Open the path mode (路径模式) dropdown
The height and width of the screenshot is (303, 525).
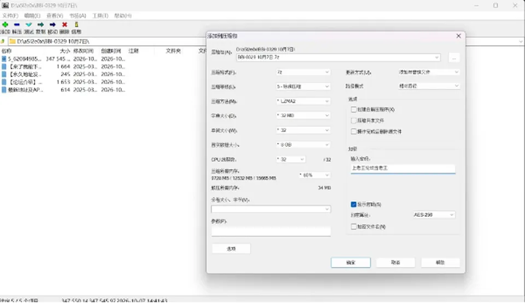click(x=429, y=86)
